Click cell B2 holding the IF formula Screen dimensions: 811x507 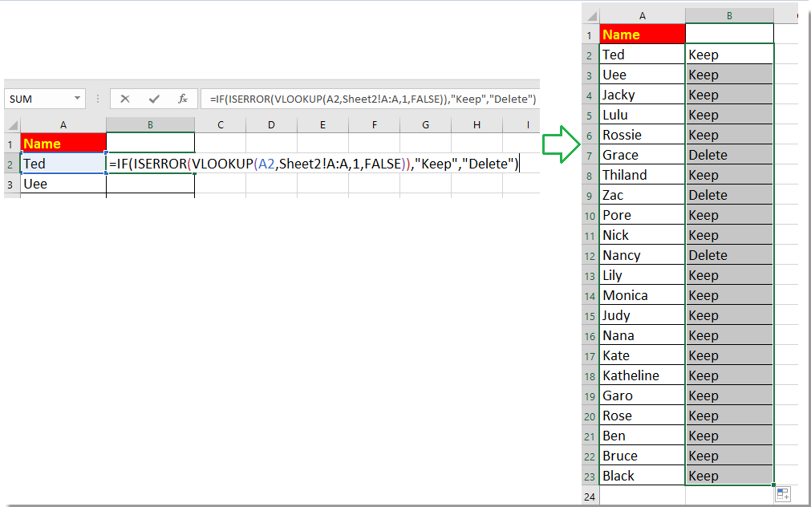[x=150, y=163]
